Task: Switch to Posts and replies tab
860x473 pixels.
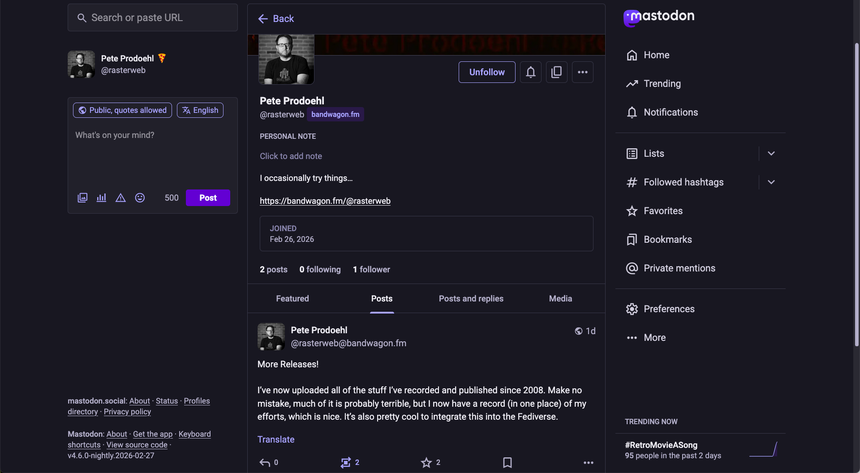Action: coord(470,298)
